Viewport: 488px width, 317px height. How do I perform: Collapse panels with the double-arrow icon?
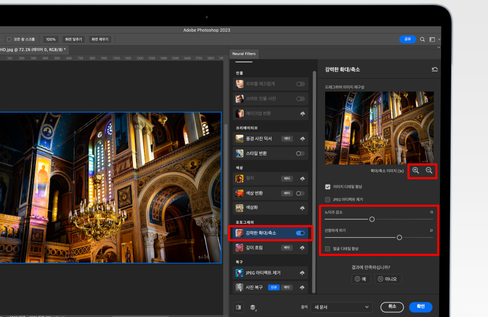[439, 48]
